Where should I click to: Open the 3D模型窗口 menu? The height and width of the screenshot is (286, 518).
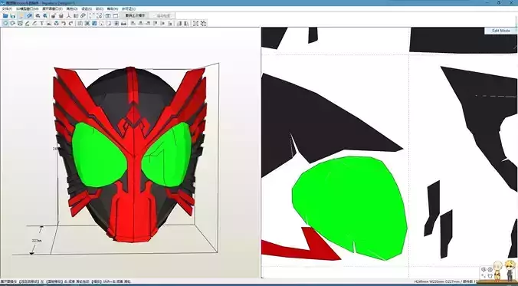pyautogui.click(x=27, y=9)
